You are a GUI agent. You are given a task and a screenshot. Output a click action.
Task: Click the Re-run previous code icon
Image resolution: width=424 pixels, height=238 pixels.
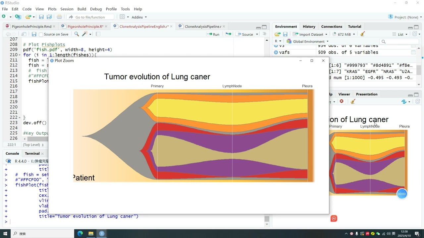tap(228, 34)
